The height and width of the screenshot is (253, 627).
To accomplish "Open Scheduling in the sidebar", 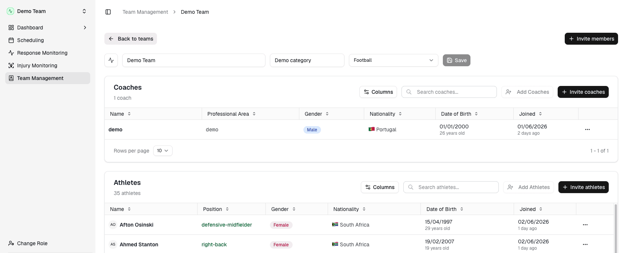I will (x=48, y=40).
